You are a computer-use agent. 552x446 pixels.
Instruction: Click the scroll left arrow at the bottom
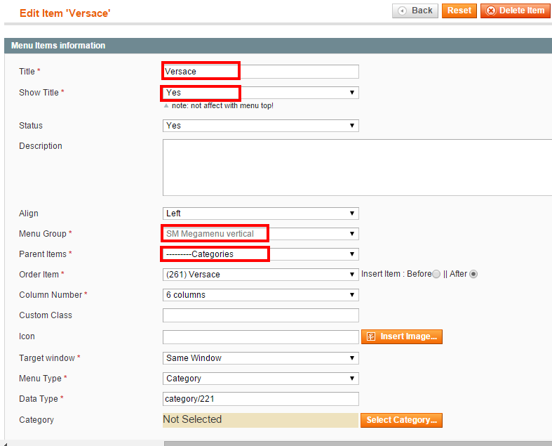pos(4,443)
